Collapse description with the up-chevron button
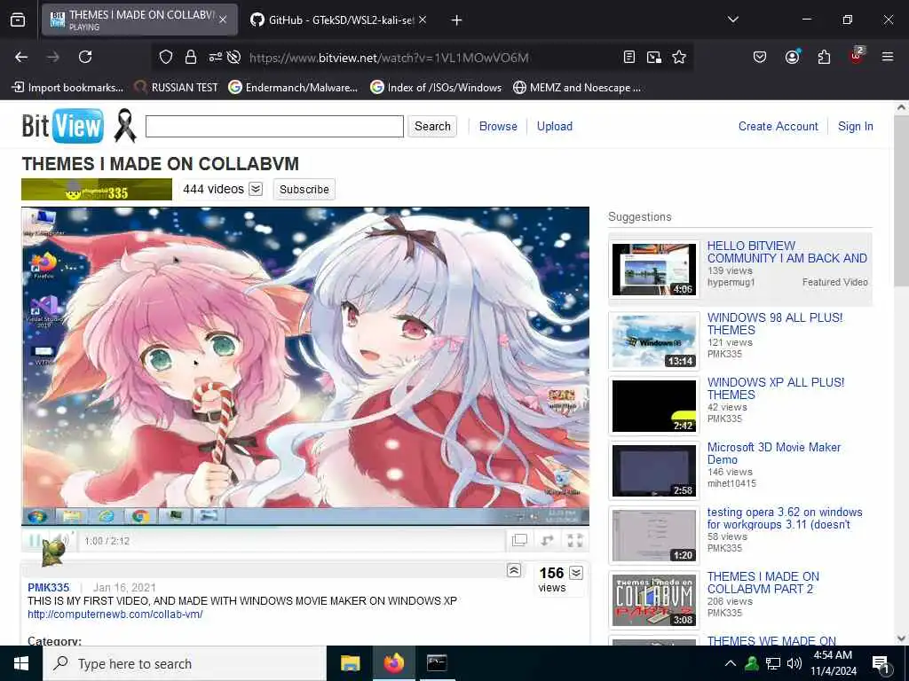909x681 pixels. click(514, 570)
